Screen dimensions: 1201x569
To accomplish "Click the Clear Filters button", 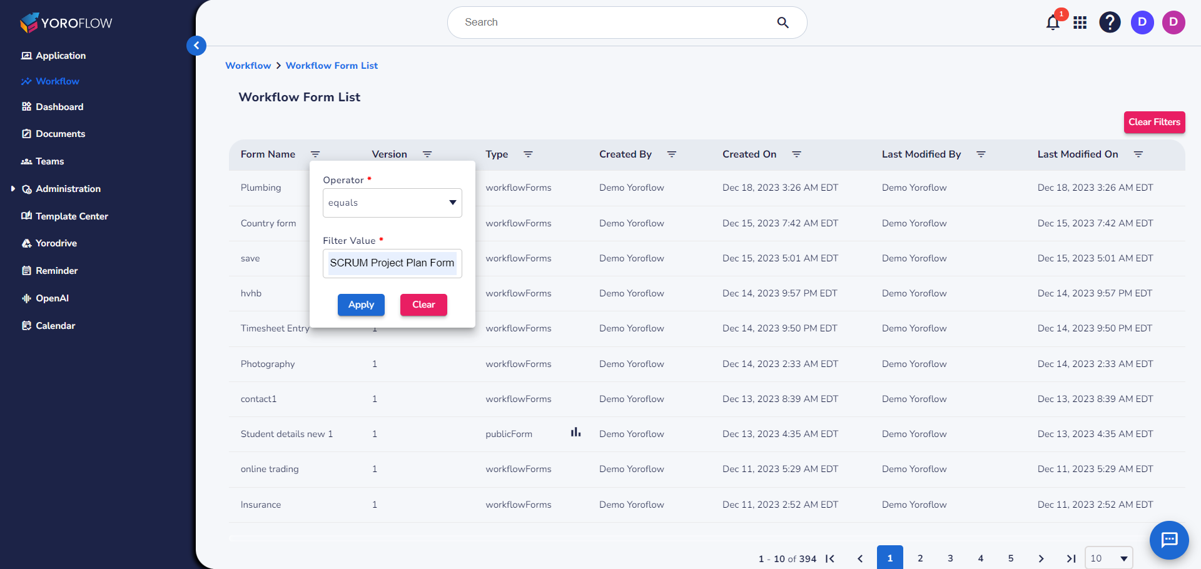I will coord(1154,122).
